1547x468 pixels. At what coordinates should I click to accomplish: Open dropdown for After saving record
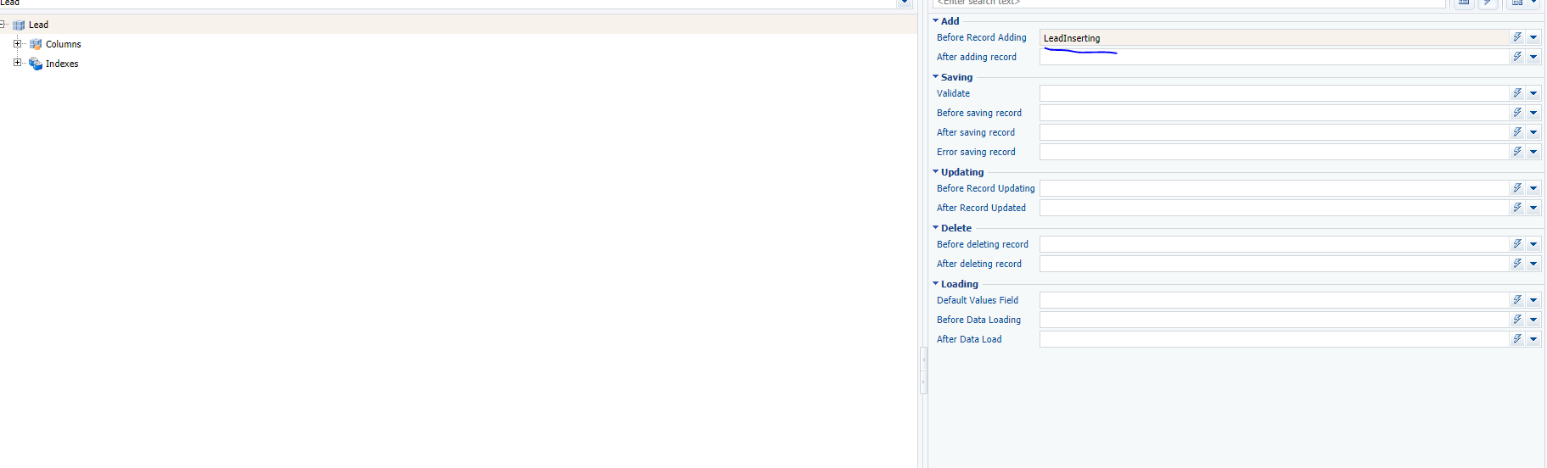(1533, 132)
